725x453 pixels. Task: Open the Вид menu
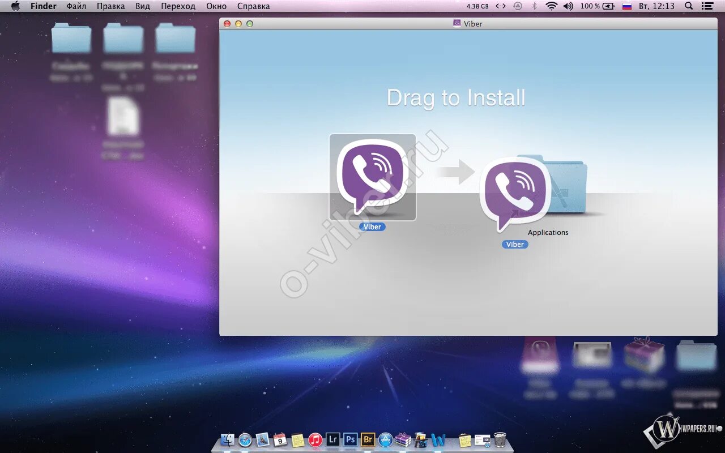click(x=143, y=6)
